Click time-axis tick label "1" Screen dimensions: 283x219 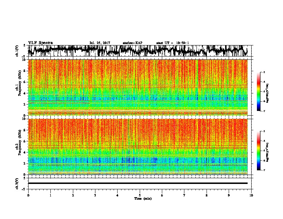(x=50, y=195)
